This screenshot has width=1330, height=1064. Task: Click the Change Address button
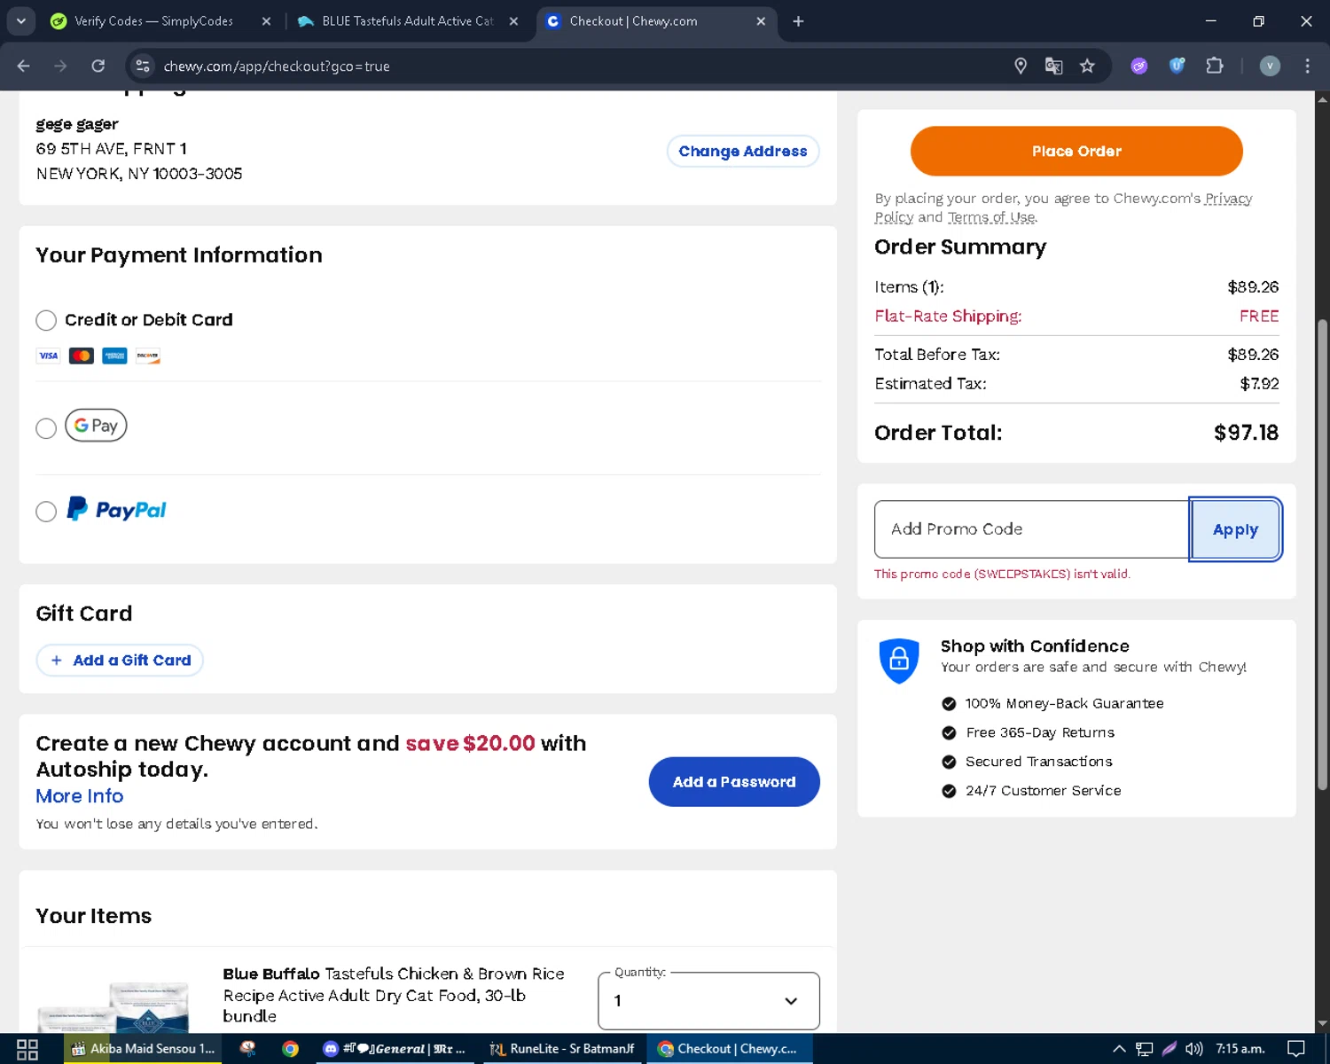coord(743,151)
